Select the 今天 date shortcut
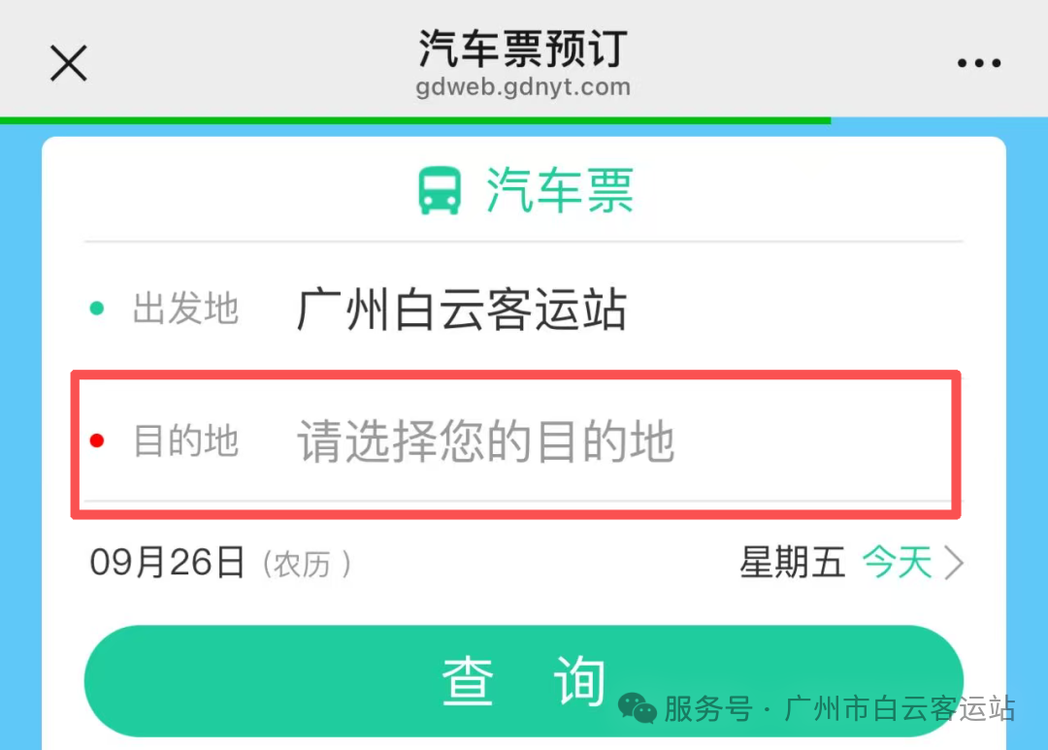Screen dimensions: 1048x750 coord(897,563)
